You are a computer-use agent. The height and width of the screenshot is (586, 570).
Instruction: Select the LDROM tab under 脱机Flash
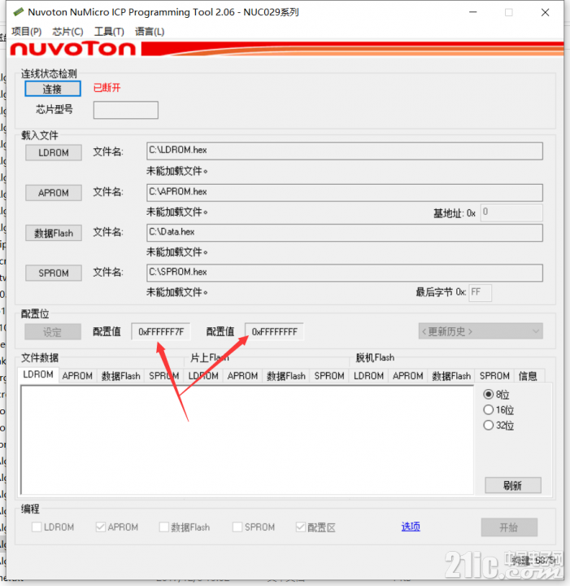pyautogui.click(x=368, y=375)
